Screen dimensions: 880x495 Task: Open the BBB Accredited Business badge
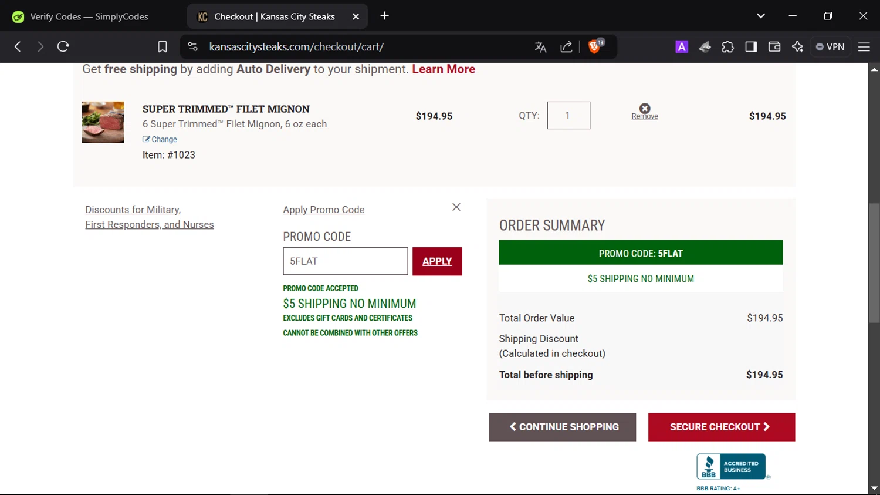[x=732, y=467]
